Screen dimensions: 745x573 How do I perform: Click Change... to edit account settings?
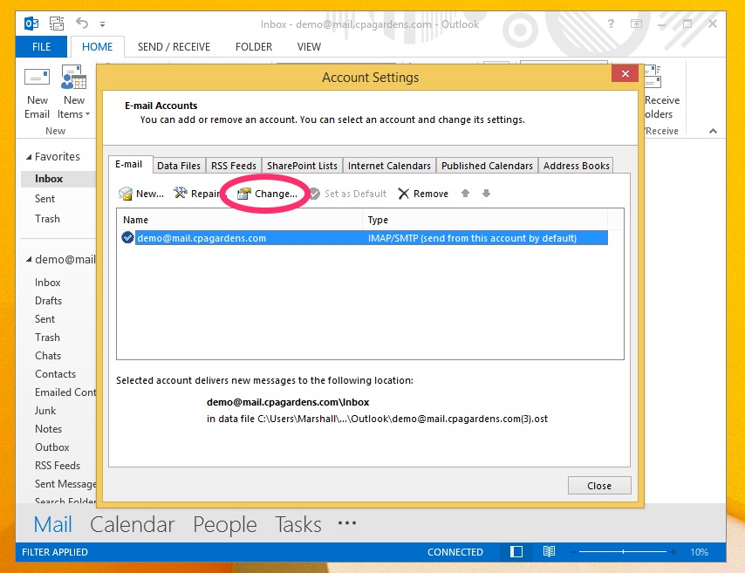267,194
